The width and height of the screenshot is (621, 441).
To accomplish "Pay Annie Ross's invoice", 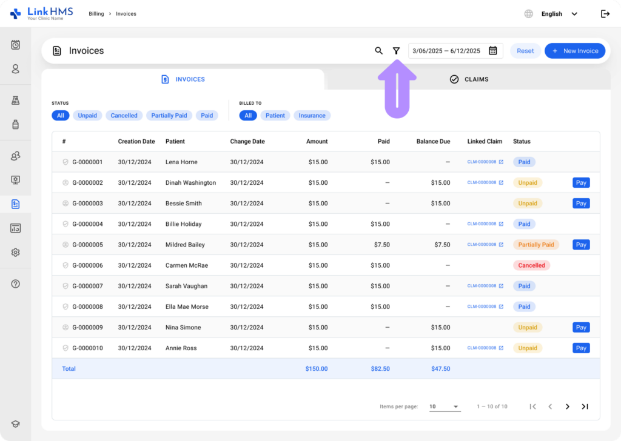I will click(581, 348).
